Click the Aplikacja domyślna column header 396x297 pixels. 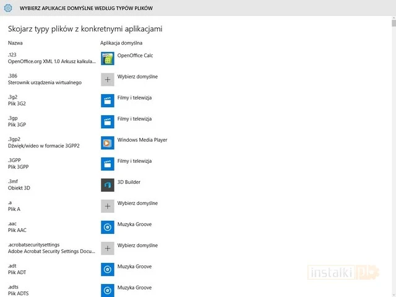(x=121, y=43)
